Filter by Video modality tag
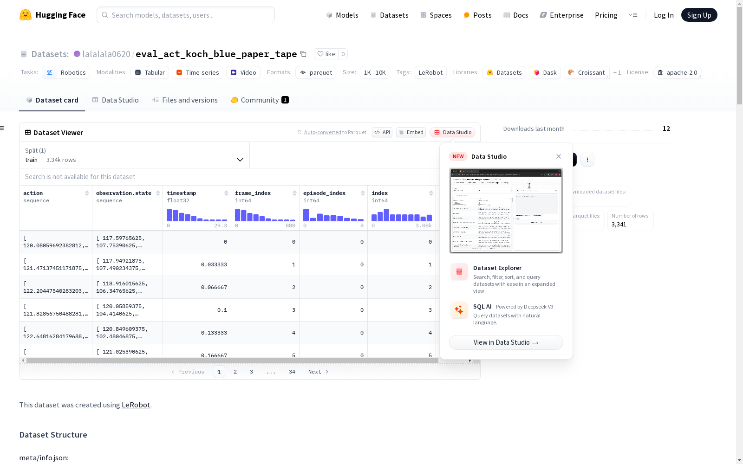Viewport: 743px width, 464px height. 243,72
